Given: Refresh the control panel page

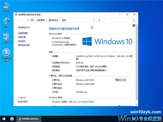Looking at the screenshot, I should [x=100, y=20].
